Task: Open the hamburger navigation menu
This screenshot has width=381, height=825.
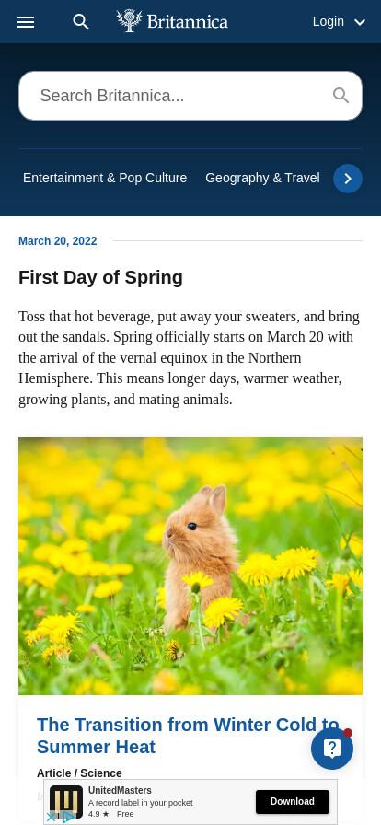Action: point(26,21)
